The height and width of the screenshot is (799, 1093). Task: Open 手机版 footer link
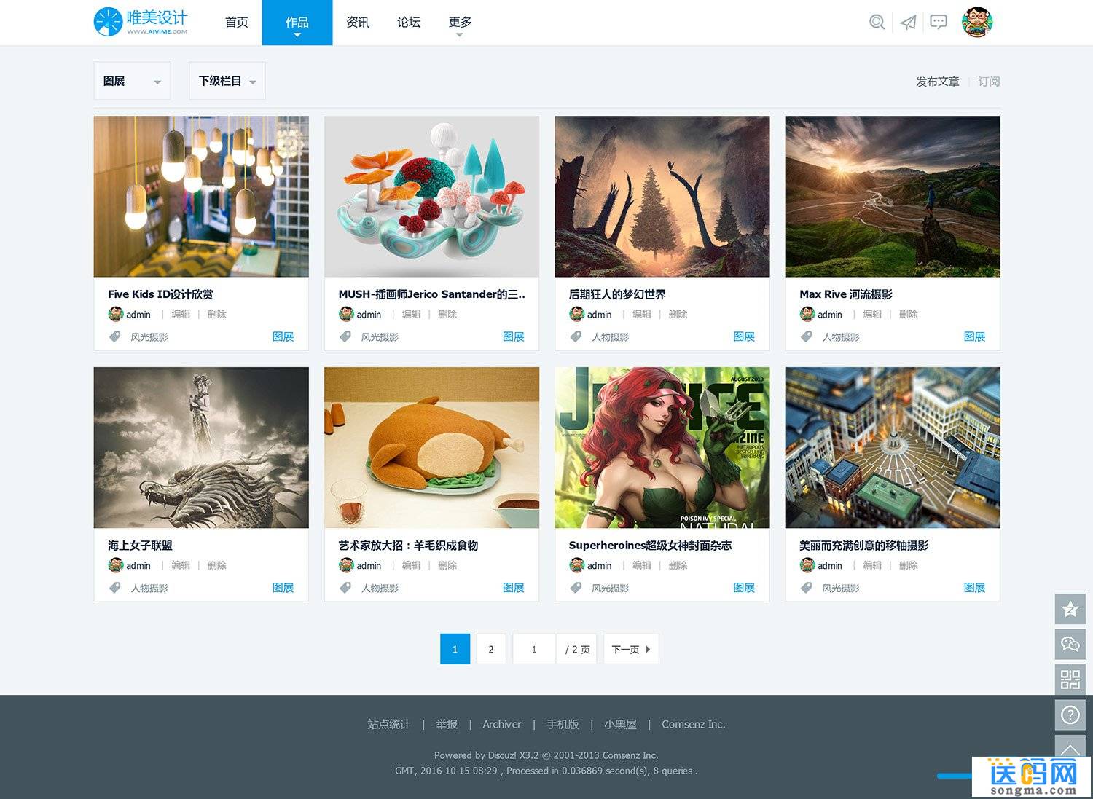pyautogui.click(x=563, y=724)
